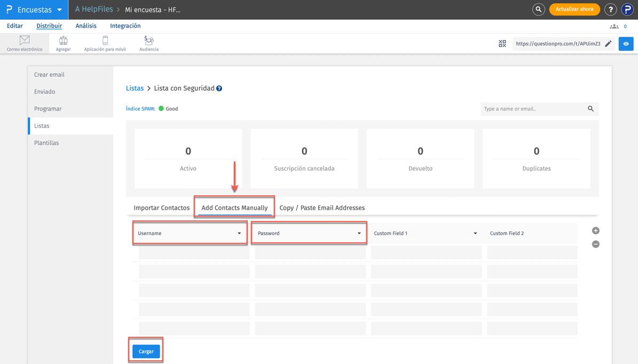Click first row Password cell
638x364 pixels.
tap(310, 252)
